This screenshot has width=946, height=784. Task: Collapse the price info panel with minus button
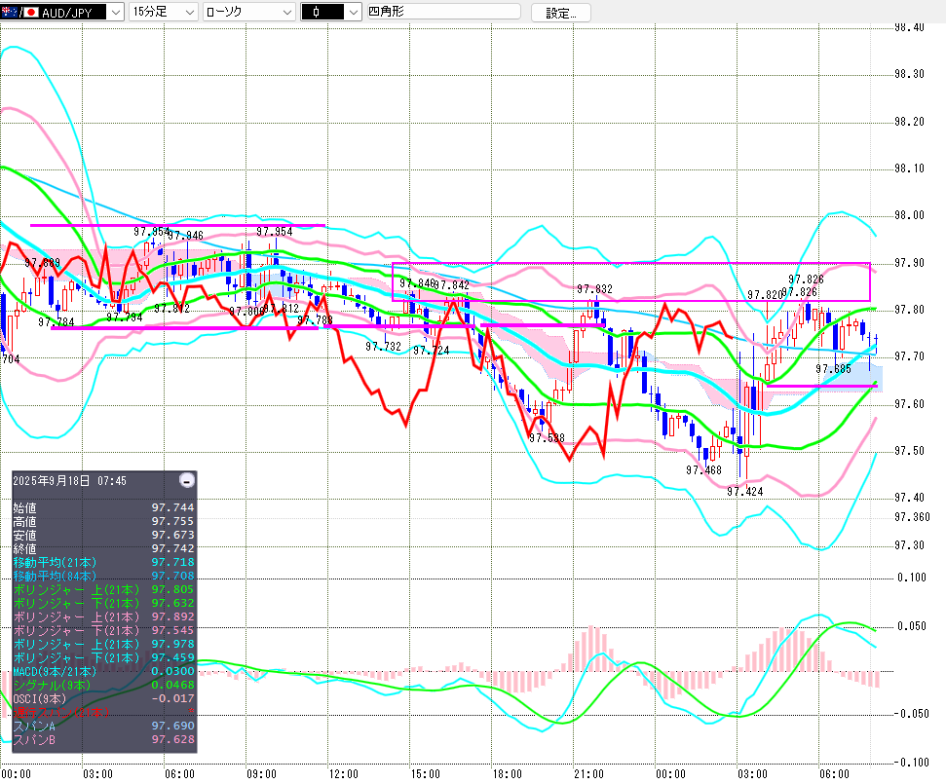click(187, 480)
